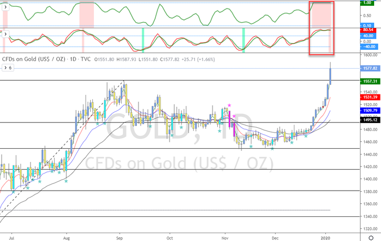
Task: Click the 80.54 oscillator value label
Action: point(368,30)
